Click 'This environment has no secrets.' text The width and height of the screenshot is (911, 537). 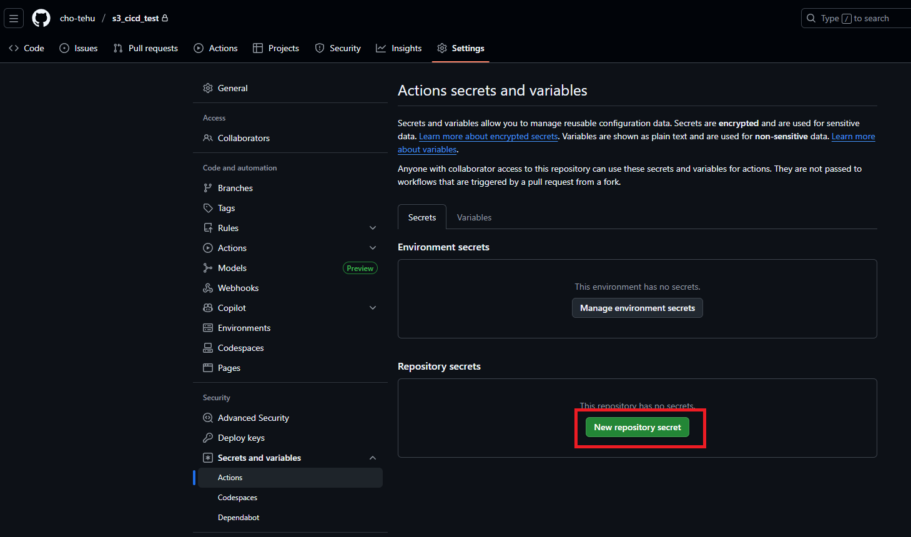(x=638, y=287)
